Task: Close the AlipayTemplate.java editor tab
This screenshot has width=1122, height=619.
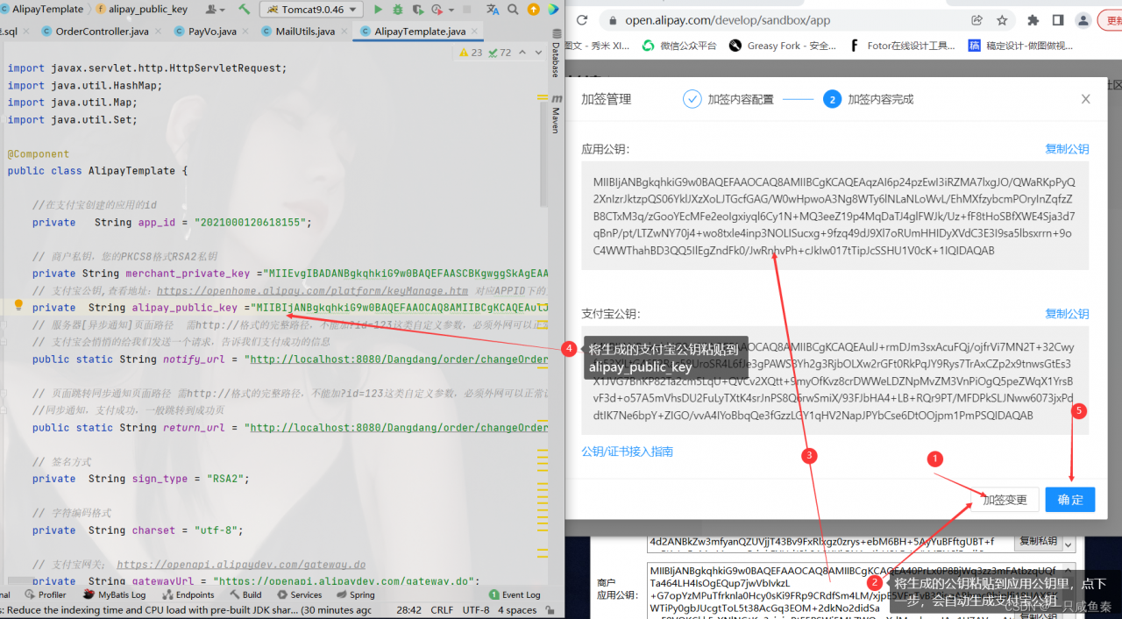Action: (475, 32)
